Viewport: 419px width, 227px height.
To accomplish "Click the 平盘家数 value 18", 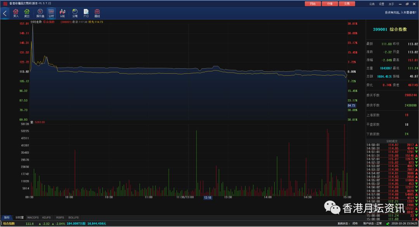I will (x=407, y=125).
